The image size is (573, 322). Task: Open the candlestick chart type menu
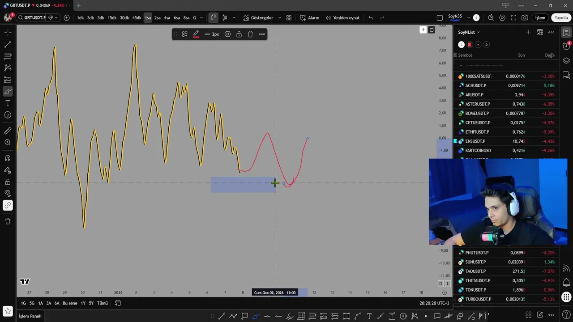225,18
